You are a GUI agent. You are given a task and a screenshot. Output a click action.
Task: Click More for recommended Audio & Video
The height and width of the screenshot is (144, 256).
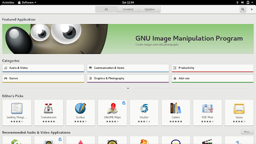pyautogui.click(x=247, y=132)
